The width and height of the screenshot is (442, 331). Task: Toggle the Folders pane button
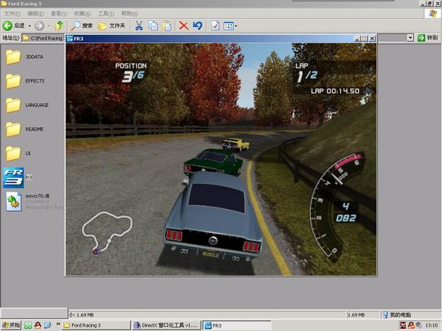112,25
